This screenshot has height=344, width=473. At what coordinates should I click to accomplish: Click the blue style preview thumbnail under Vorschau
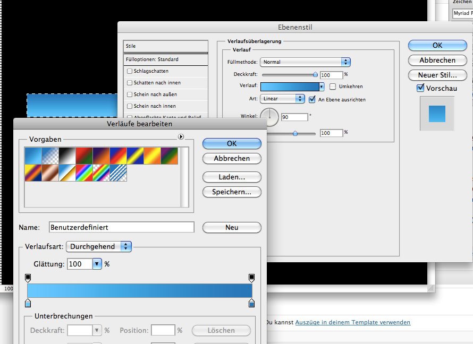tap(437, 114)
